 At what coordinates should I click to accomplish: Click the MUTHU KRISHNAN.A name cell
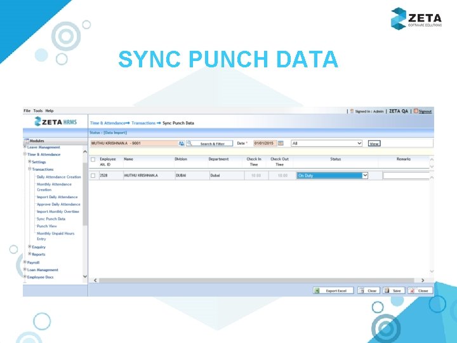(x=141, y=175)
